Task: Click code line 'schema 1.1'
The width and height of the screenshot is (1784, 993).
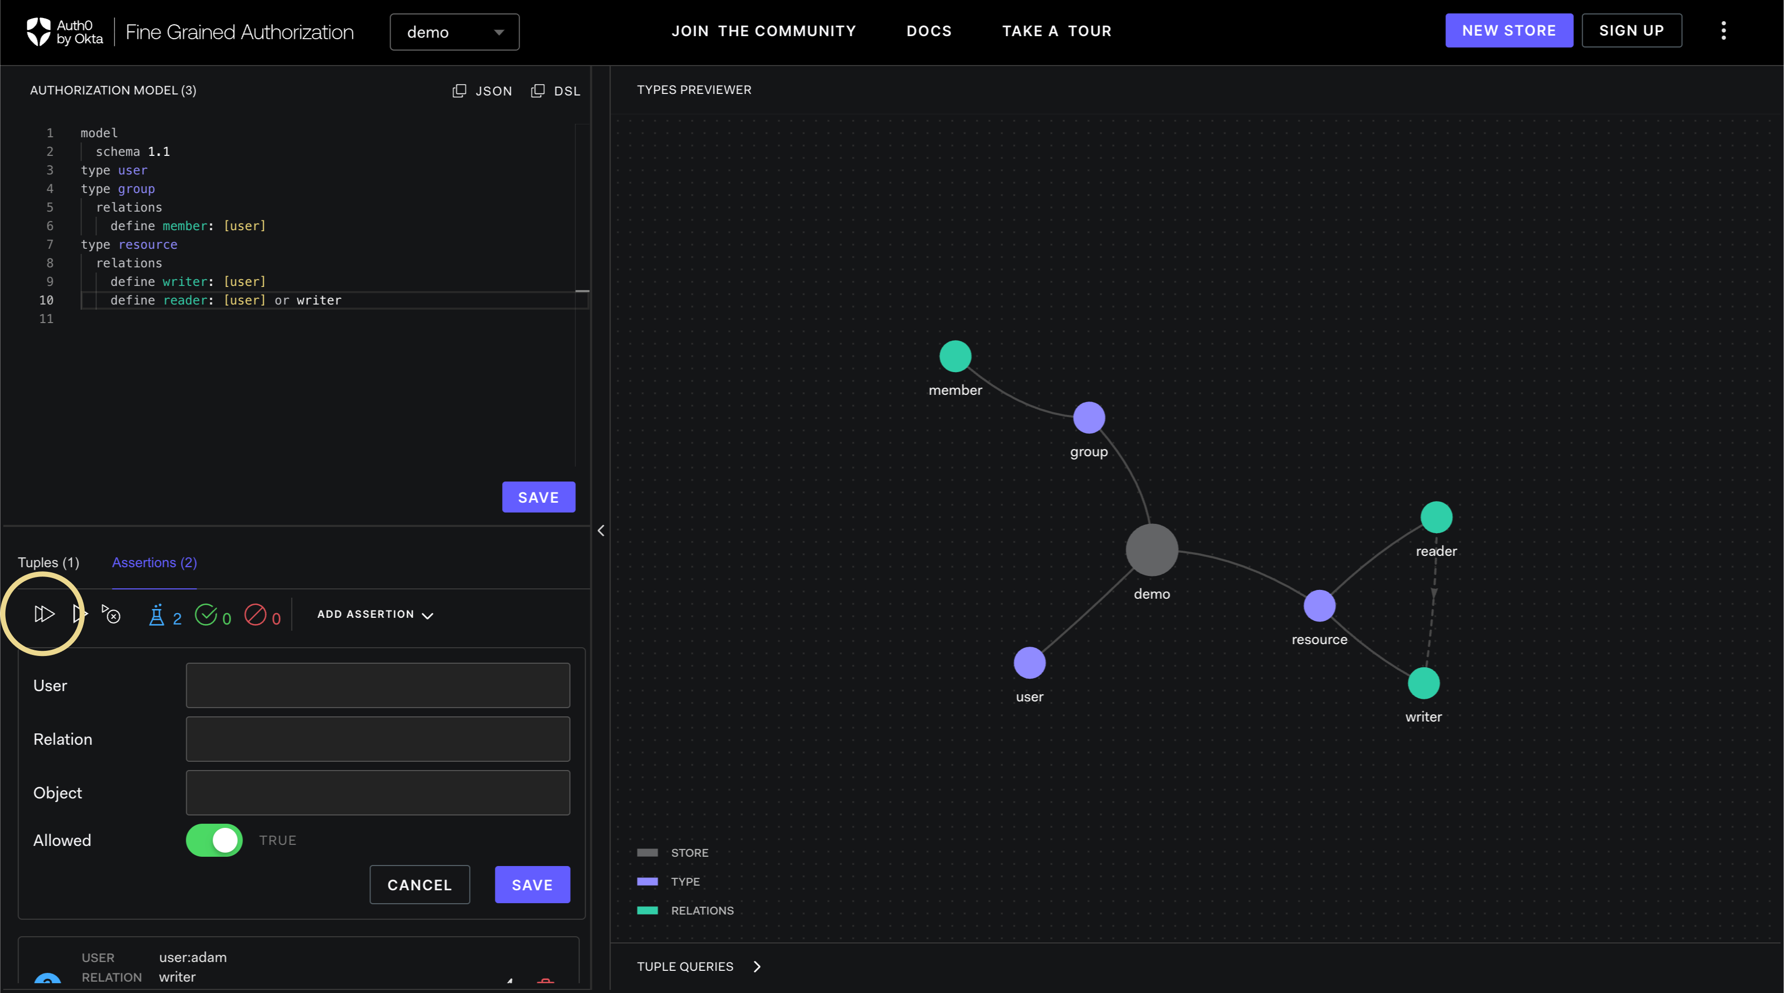Action: 132,151
